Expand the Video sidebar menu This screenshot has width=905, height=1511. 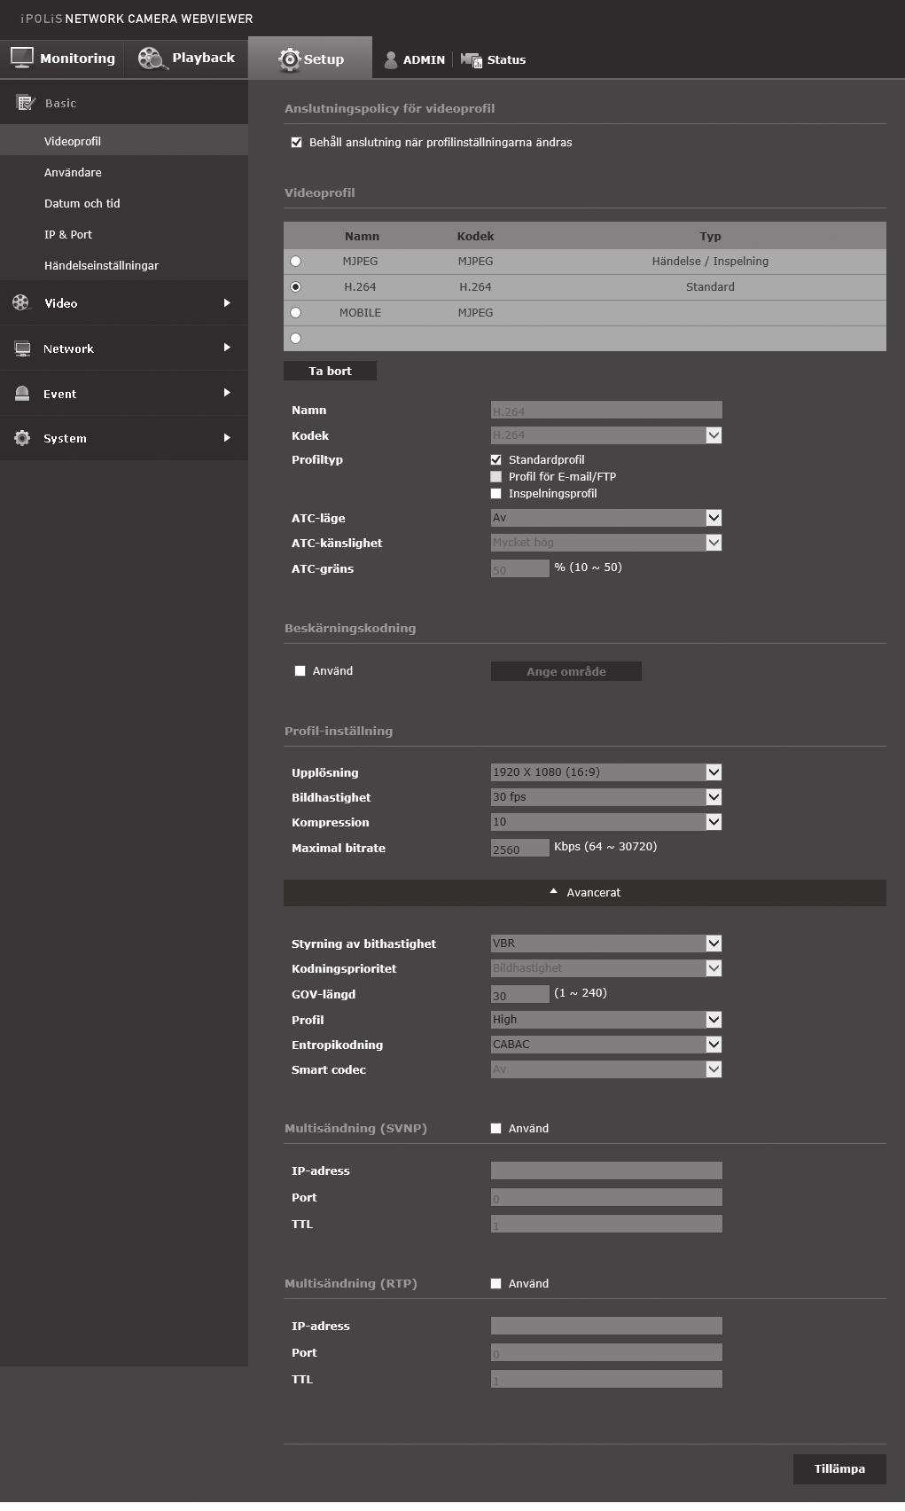124,303
